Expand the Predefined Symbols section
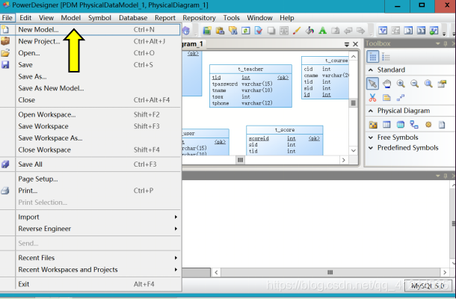The height and width of the screenshot is (299, 456). [371, 148]
